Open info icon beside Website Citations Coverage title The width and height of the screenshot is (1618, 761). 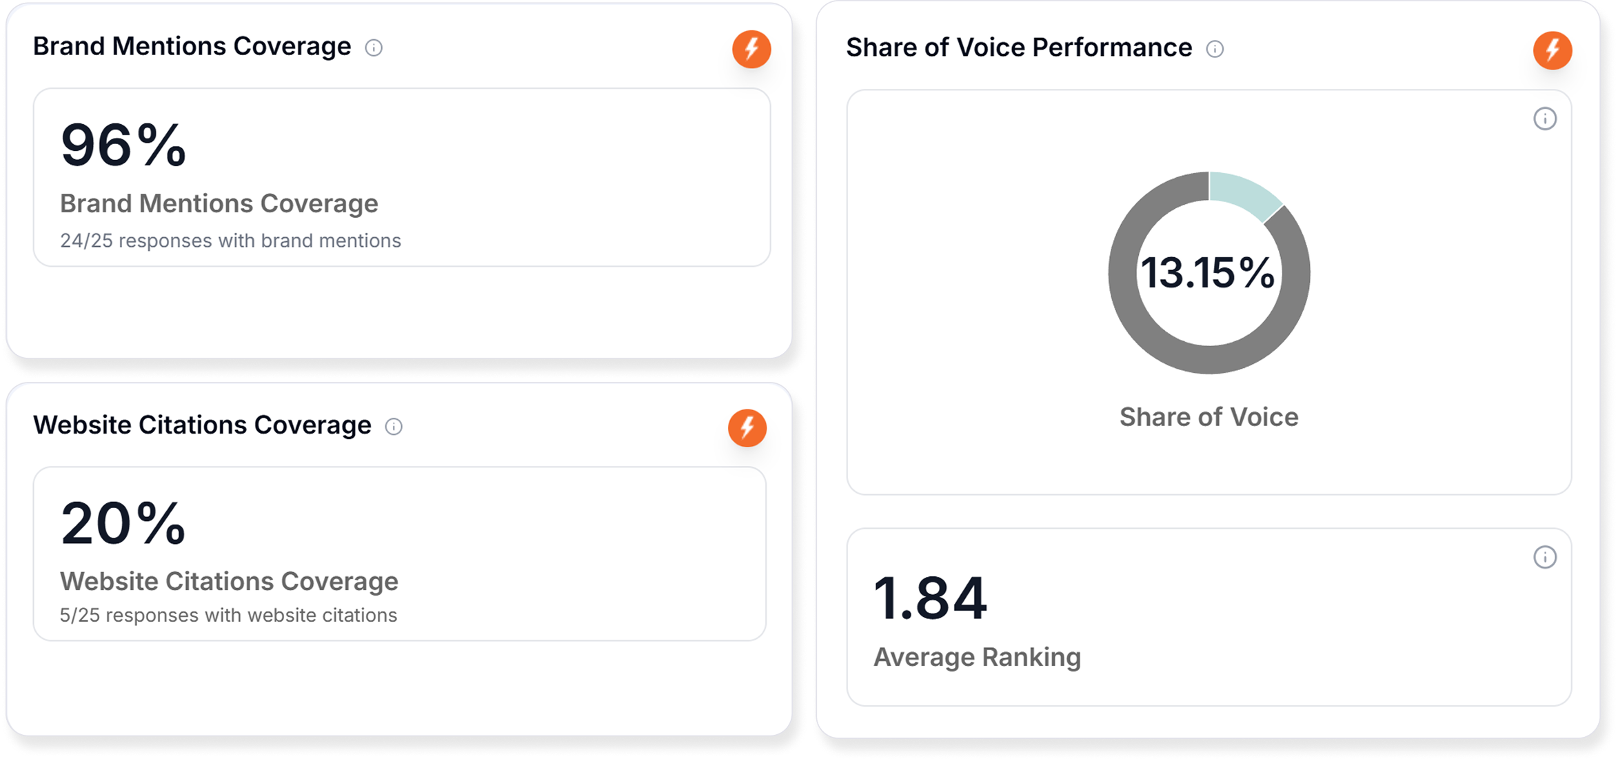click(x=394, y=427)
